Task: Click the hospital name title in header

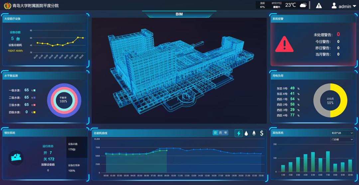Action: coord(36,6)
